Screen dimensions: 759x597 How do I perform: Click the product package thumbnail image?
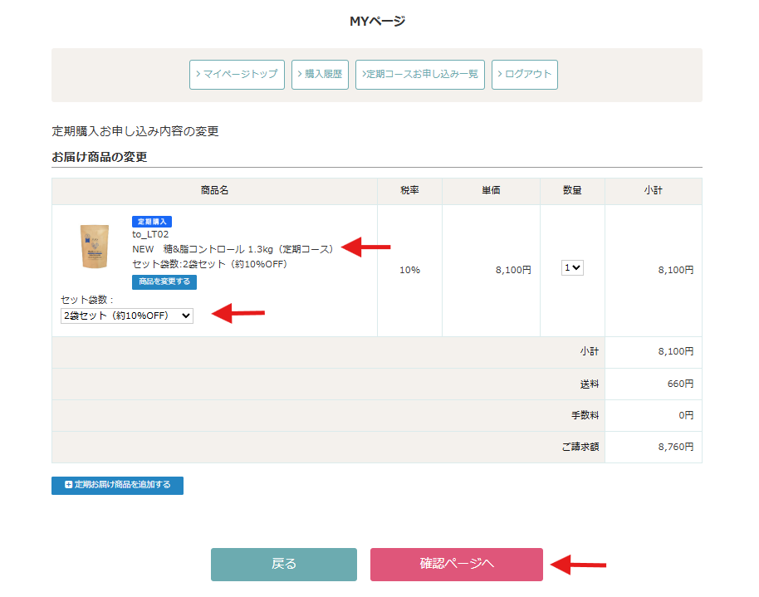tap(94, 247)
